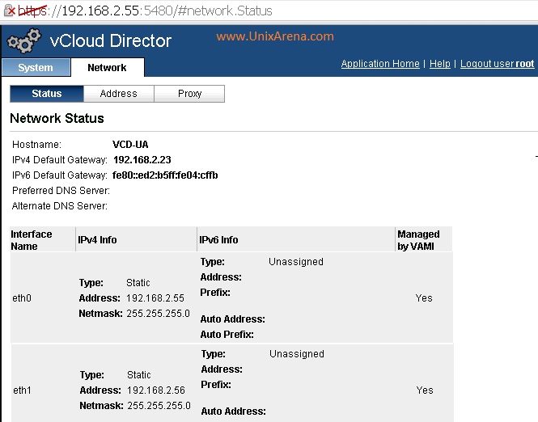Select the Network tab

tap(107, 68)
